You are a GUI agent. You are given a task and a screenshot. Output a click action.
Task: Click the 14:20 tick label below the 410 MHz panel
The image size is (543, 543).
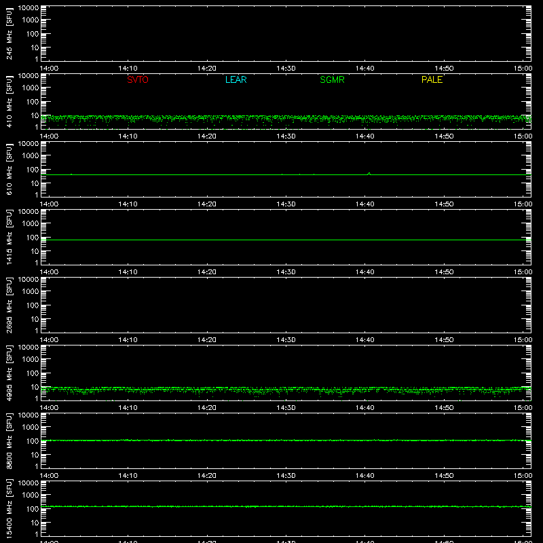coord(207,136)
